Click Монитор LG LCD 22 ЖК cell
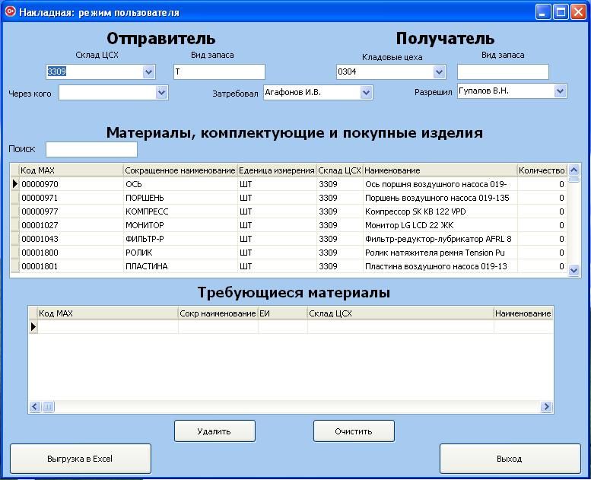The height and width of the screenshot is (480, 591). point(440,225)
